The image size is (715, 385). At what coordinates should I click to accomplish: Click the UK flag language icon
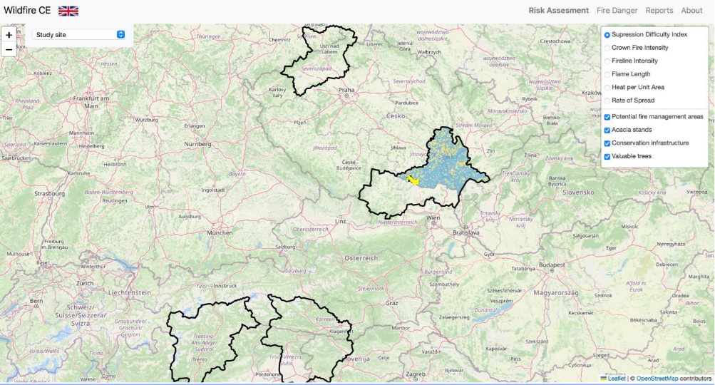(68, 11)
